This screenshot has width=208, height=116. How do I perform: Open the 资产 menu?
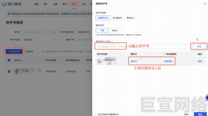pos(74,4)
